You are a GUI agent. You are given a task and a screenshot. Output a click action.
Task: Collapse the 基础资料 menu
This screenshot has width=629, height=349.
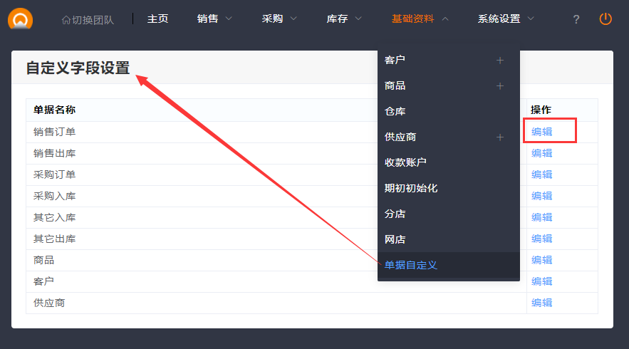click(420, 19)
